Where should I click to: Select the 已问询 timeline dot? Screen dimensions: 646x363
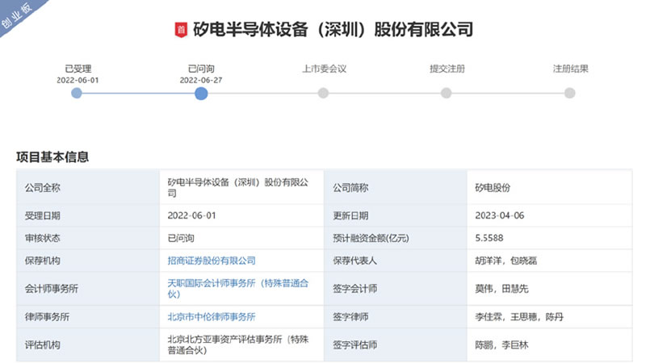201,94
